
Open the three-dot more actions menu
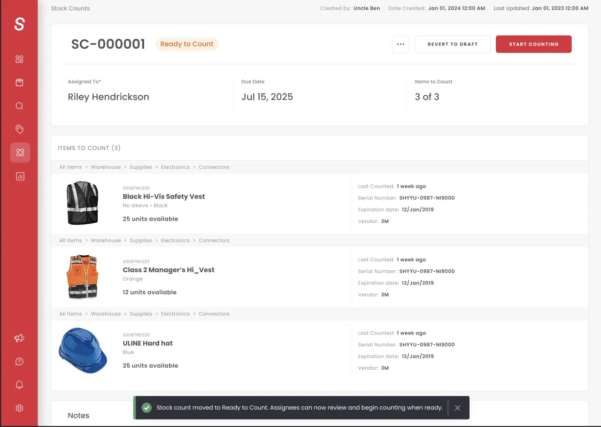pyautogui.click(x=401, y=44)
